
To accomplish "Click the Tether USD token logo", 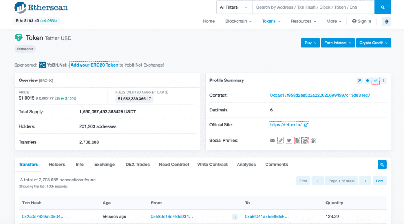I will coord(19,38).
